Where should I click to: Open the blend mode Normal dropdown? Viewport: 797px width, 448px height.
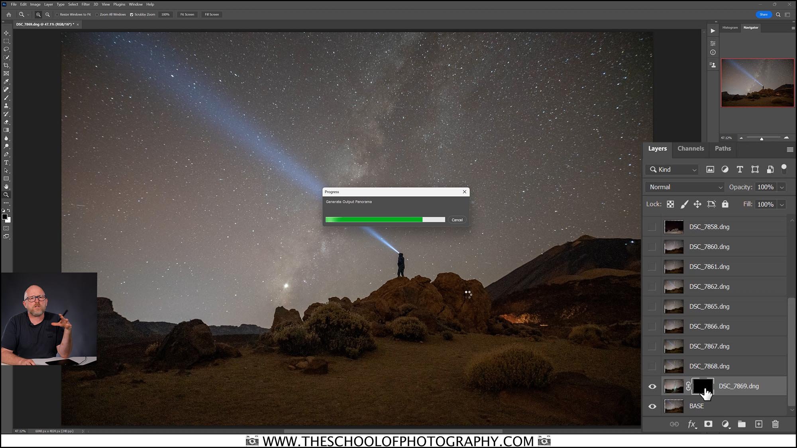coord(685,187)
